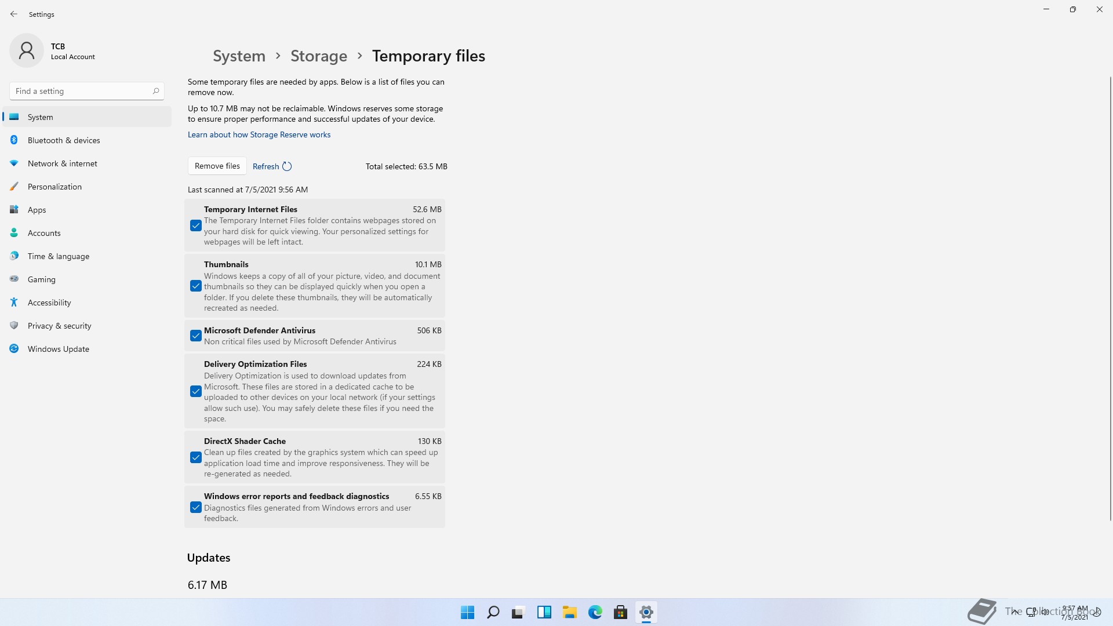Click the Accessibility figure icon

14,302
